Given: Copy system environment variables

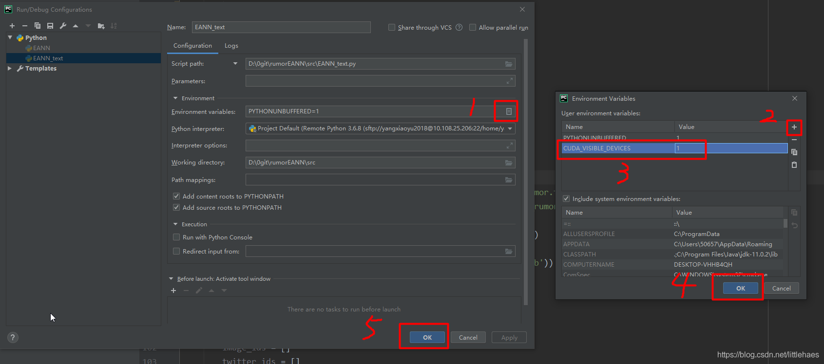Looking at the screenshot, I should tap(794, 213).
